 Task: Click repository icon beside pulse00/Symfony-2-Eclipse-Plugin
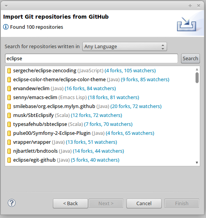pyautogui.click(x=9, y=133)
